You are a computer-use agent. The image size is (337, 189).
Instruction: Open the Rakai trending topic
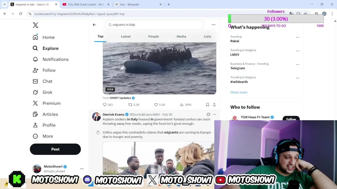click(235, 41)
